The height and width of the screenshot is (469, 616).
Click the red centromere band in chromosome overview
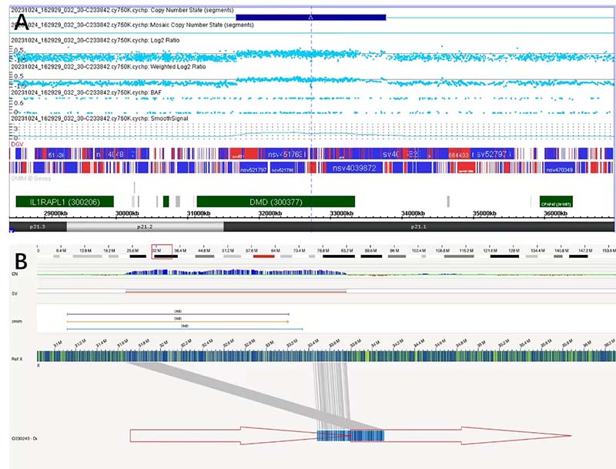pyautogui.click(x=263, y=256)
